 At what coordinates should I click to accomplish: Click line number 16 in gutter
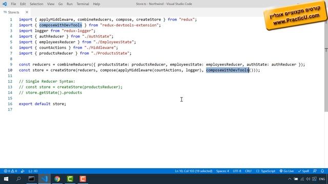[10, 104]
